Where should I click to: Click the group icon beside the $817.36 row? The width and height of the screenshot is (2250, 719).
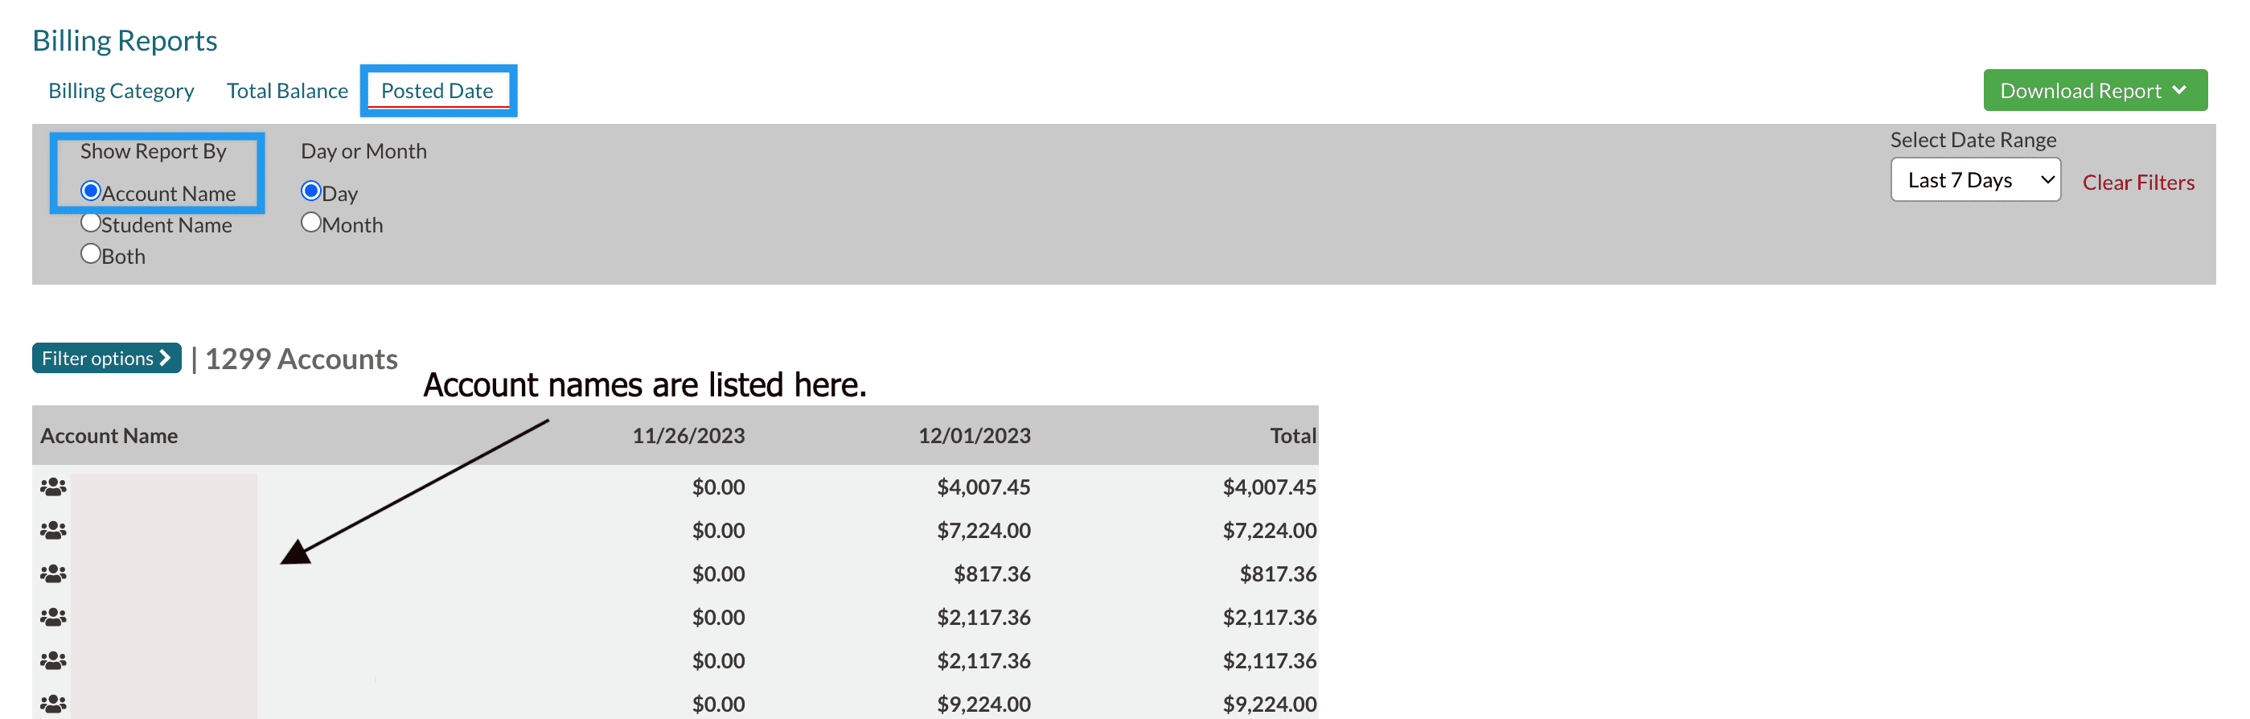coord(53,574)
